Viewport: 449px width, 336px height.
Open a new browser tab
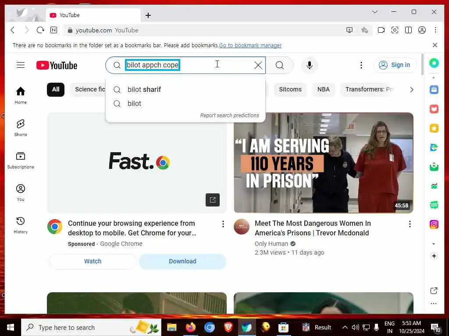(x=148, y=15)
